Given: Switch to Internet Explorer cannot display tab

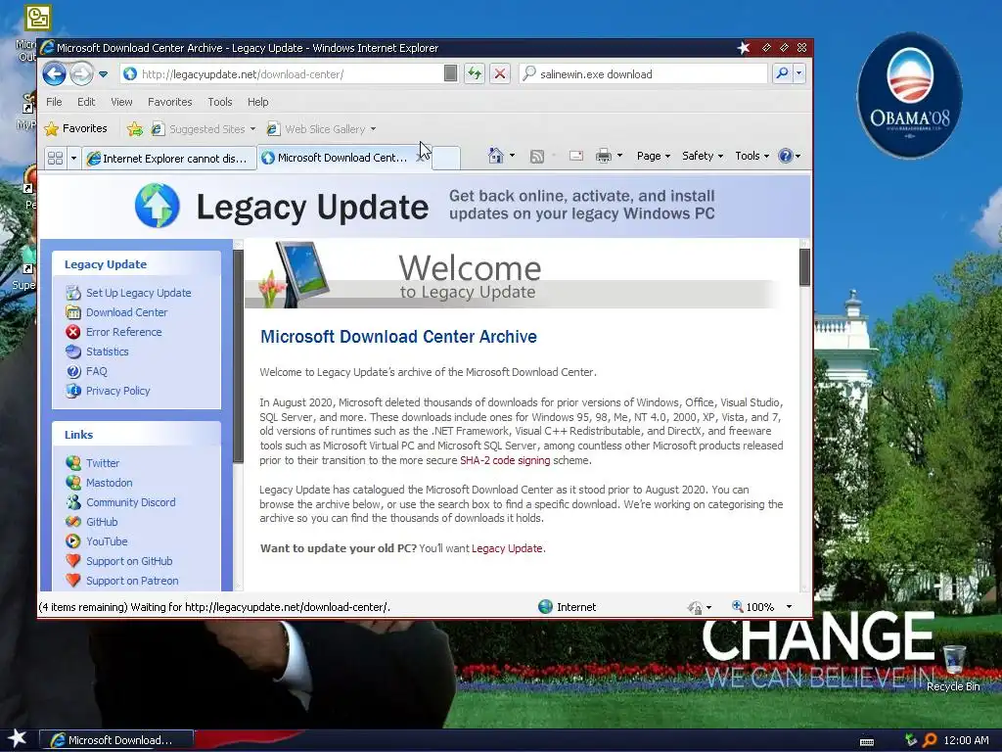Looking at the screenshot, I should [x=168, y=158].
